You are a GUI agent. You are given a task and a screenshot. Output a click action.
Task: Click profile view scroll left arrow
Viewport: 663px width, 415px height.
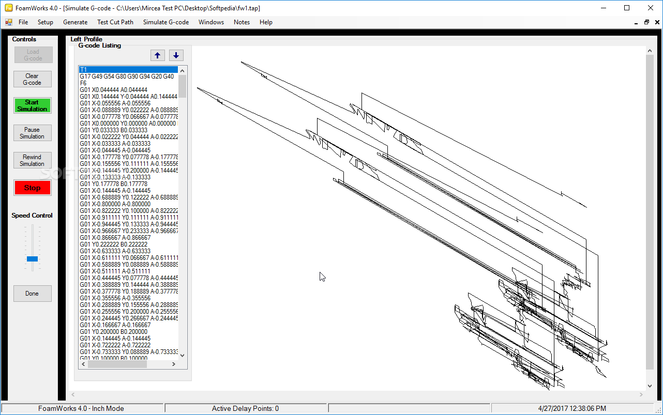pos(73,395)
